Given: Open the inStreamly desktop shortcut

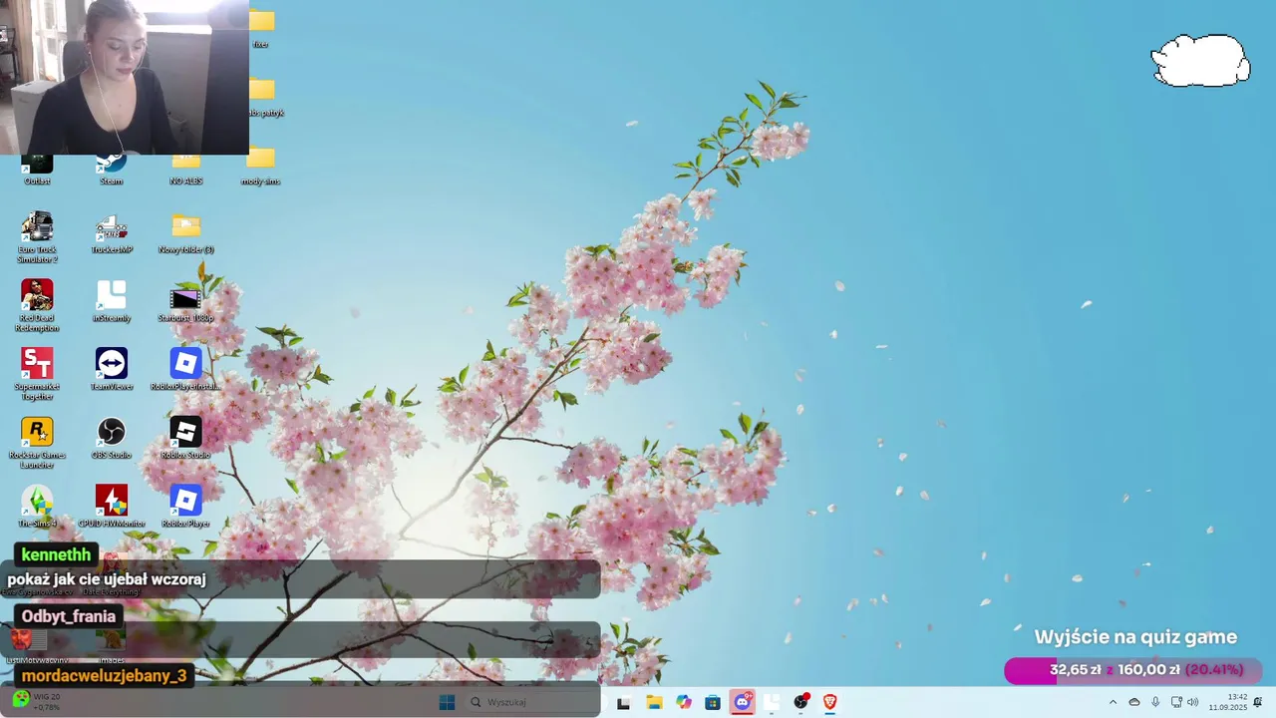Looking at the screenshot, I should pyautogui.click(x=112, y=301).
